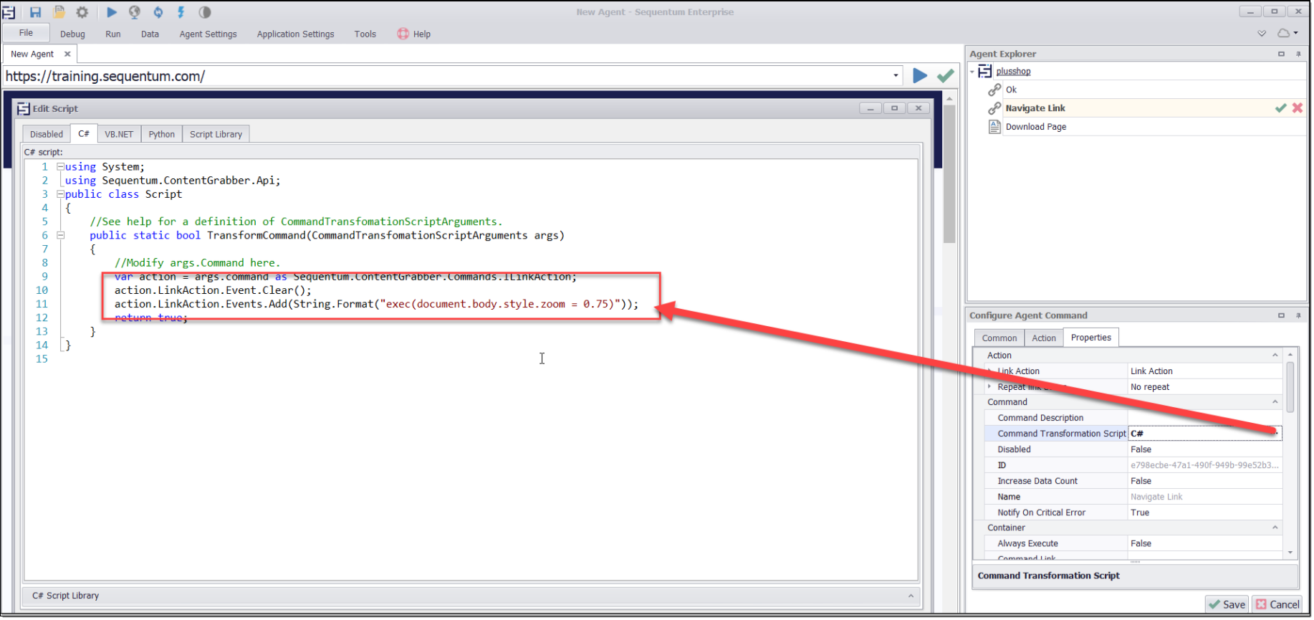The height and width of the screenshot is (620, 1314).
Task: Click red X beside Navigate Link
Action: point(1298,108)
